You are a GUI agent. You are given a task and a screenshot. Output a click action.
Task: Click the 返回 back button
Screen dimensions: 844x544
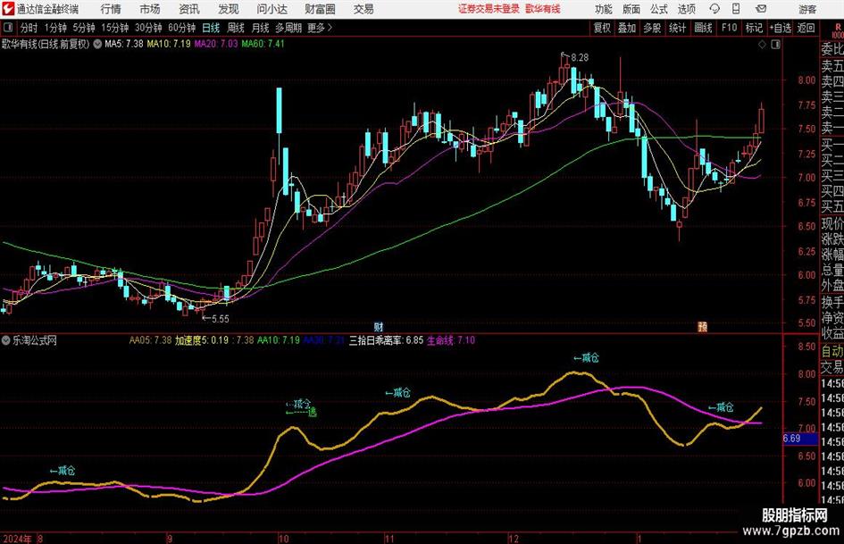[806, 28]
